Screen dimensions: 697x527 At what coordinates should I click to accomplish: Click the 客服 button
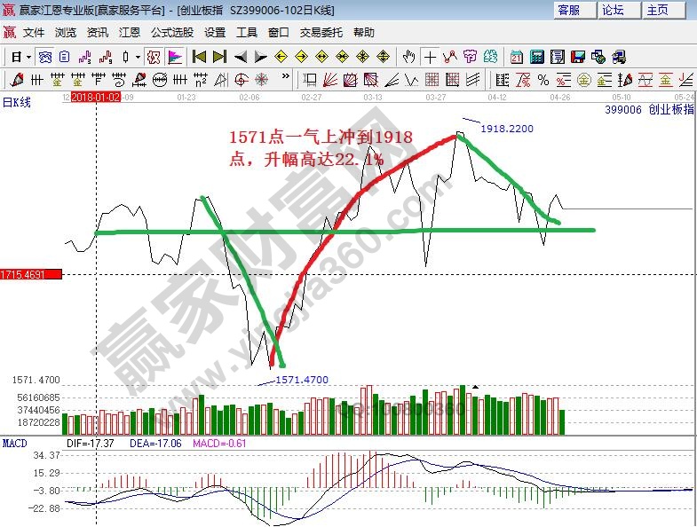pos(568,10)
